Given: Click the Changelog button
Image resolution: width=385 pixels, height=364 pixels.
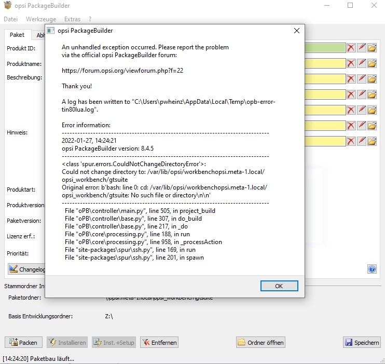Looking at the screenshot, I should point(27,269).
